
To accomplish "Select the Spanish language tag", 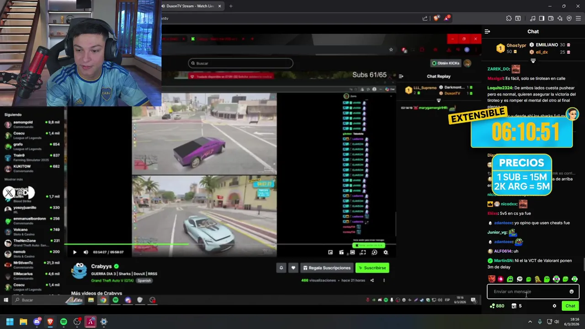I will tap(144, 281).
